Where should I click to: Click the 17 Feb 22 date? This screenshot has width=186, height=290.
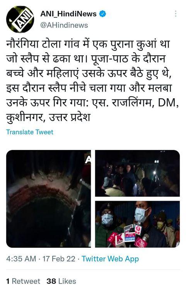point(59,259)
